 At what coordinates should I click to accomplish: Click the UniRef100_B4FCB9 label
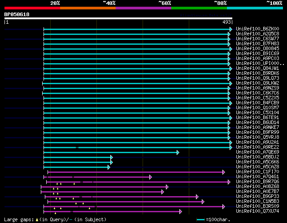(257, 103)
